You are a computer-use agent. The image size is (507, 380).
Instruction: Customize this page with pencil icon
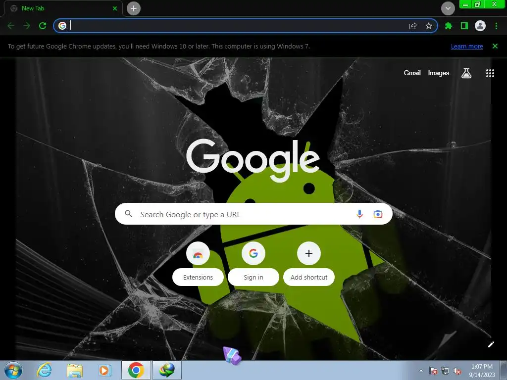tap(491, 344)
